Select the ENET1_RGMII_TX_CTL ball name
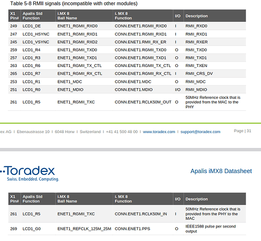The image size is (261, 241). (79, 66)
